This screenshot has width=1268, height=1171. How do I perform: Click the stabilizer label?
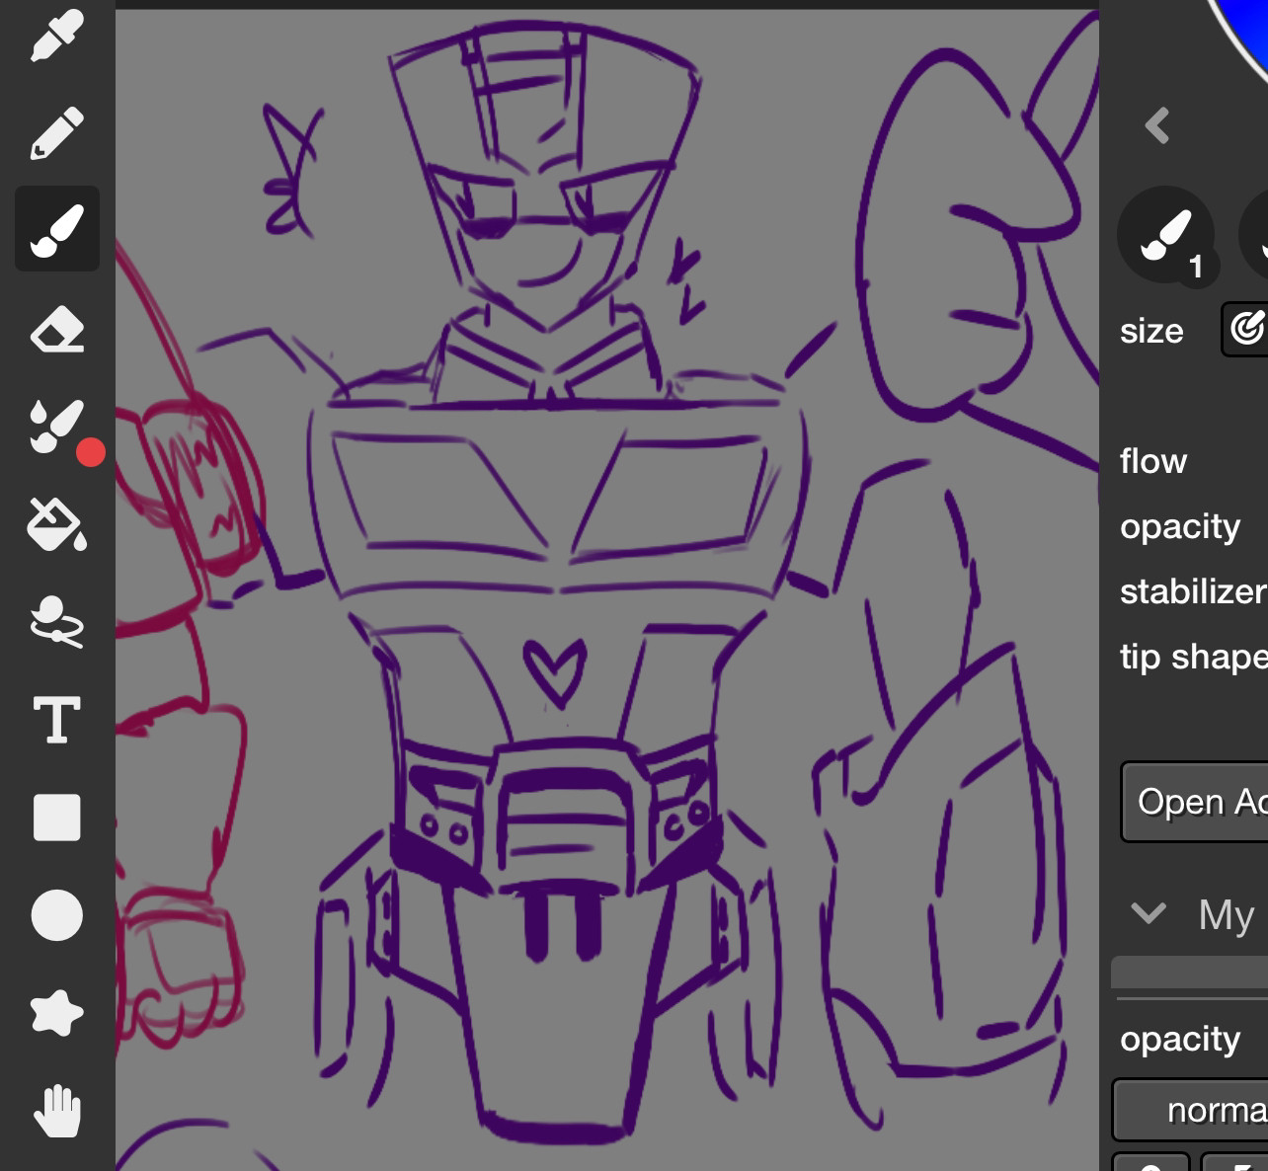(x=1193, y=591)
